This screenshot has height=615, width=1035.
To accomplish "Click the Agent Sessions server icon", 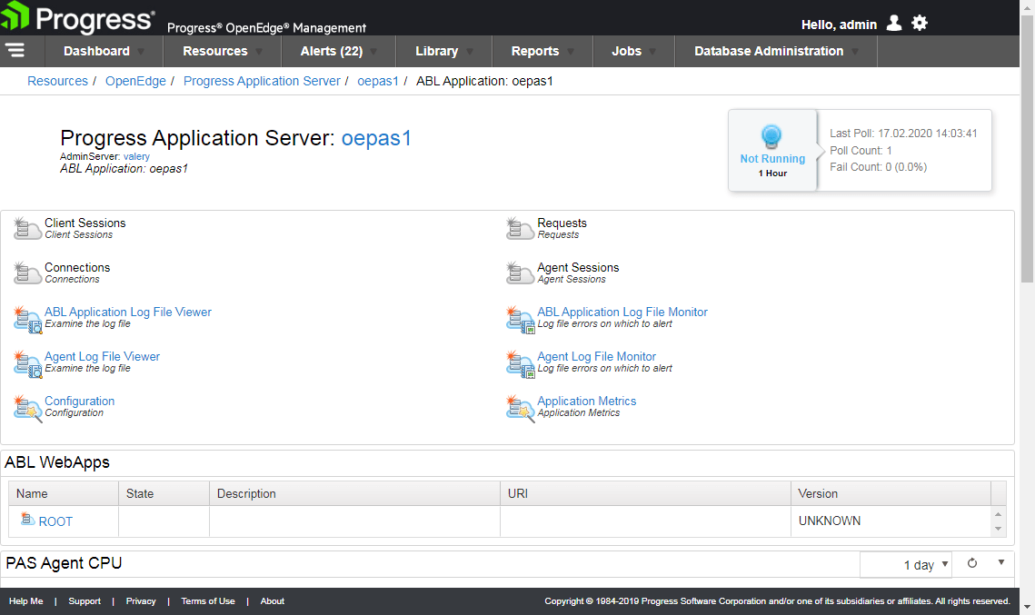I will [x=520, y=273].
